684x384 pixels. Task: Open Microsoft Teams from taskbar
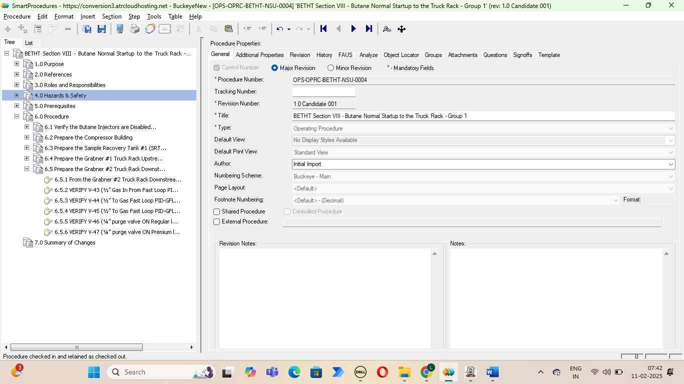coord(272,372)
